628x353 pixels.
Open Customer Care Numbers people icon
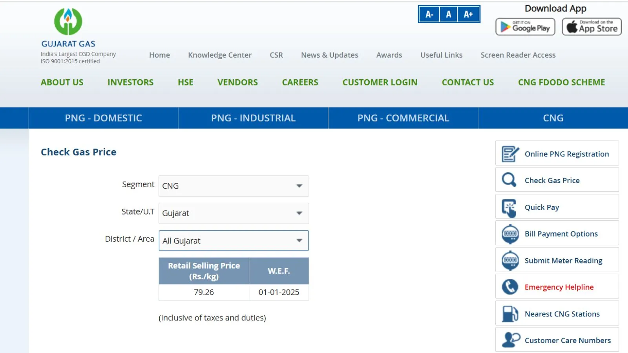pos(509,339)
